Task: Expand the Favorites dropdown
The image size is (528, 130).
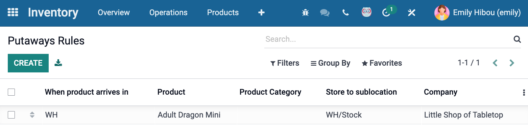Action: click(x=382, y=63)
